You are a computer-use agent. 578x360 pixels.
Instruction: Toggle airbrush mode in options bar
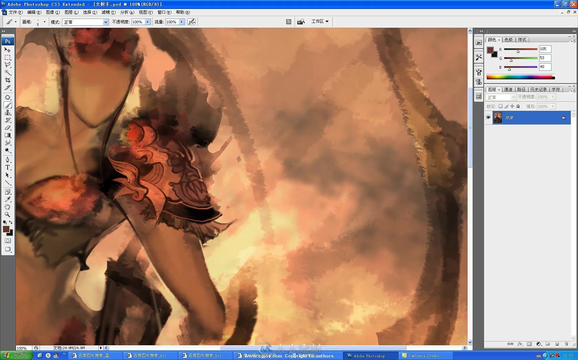[x=192, y=22]
